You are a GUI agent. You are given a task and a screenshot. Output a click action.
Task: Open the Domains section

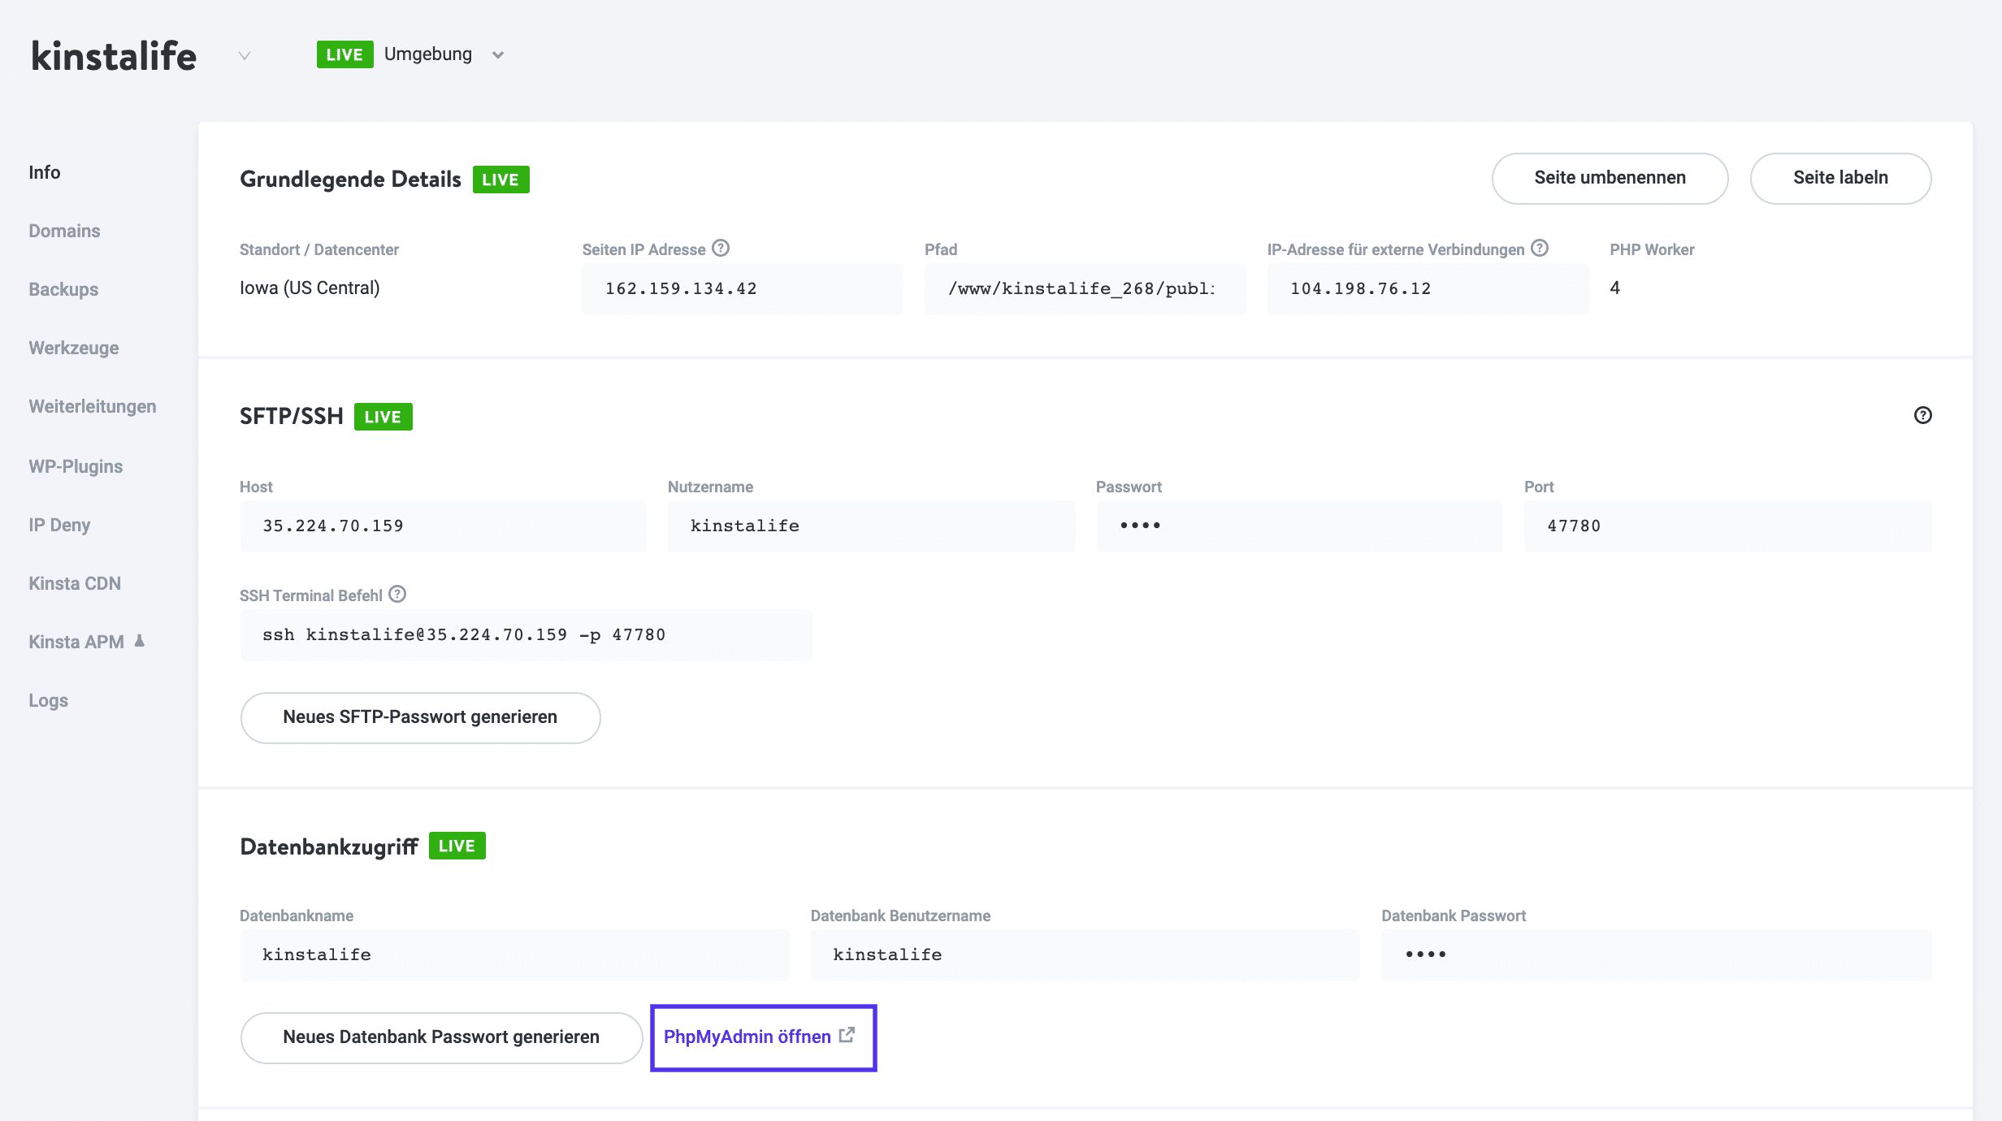64,231
